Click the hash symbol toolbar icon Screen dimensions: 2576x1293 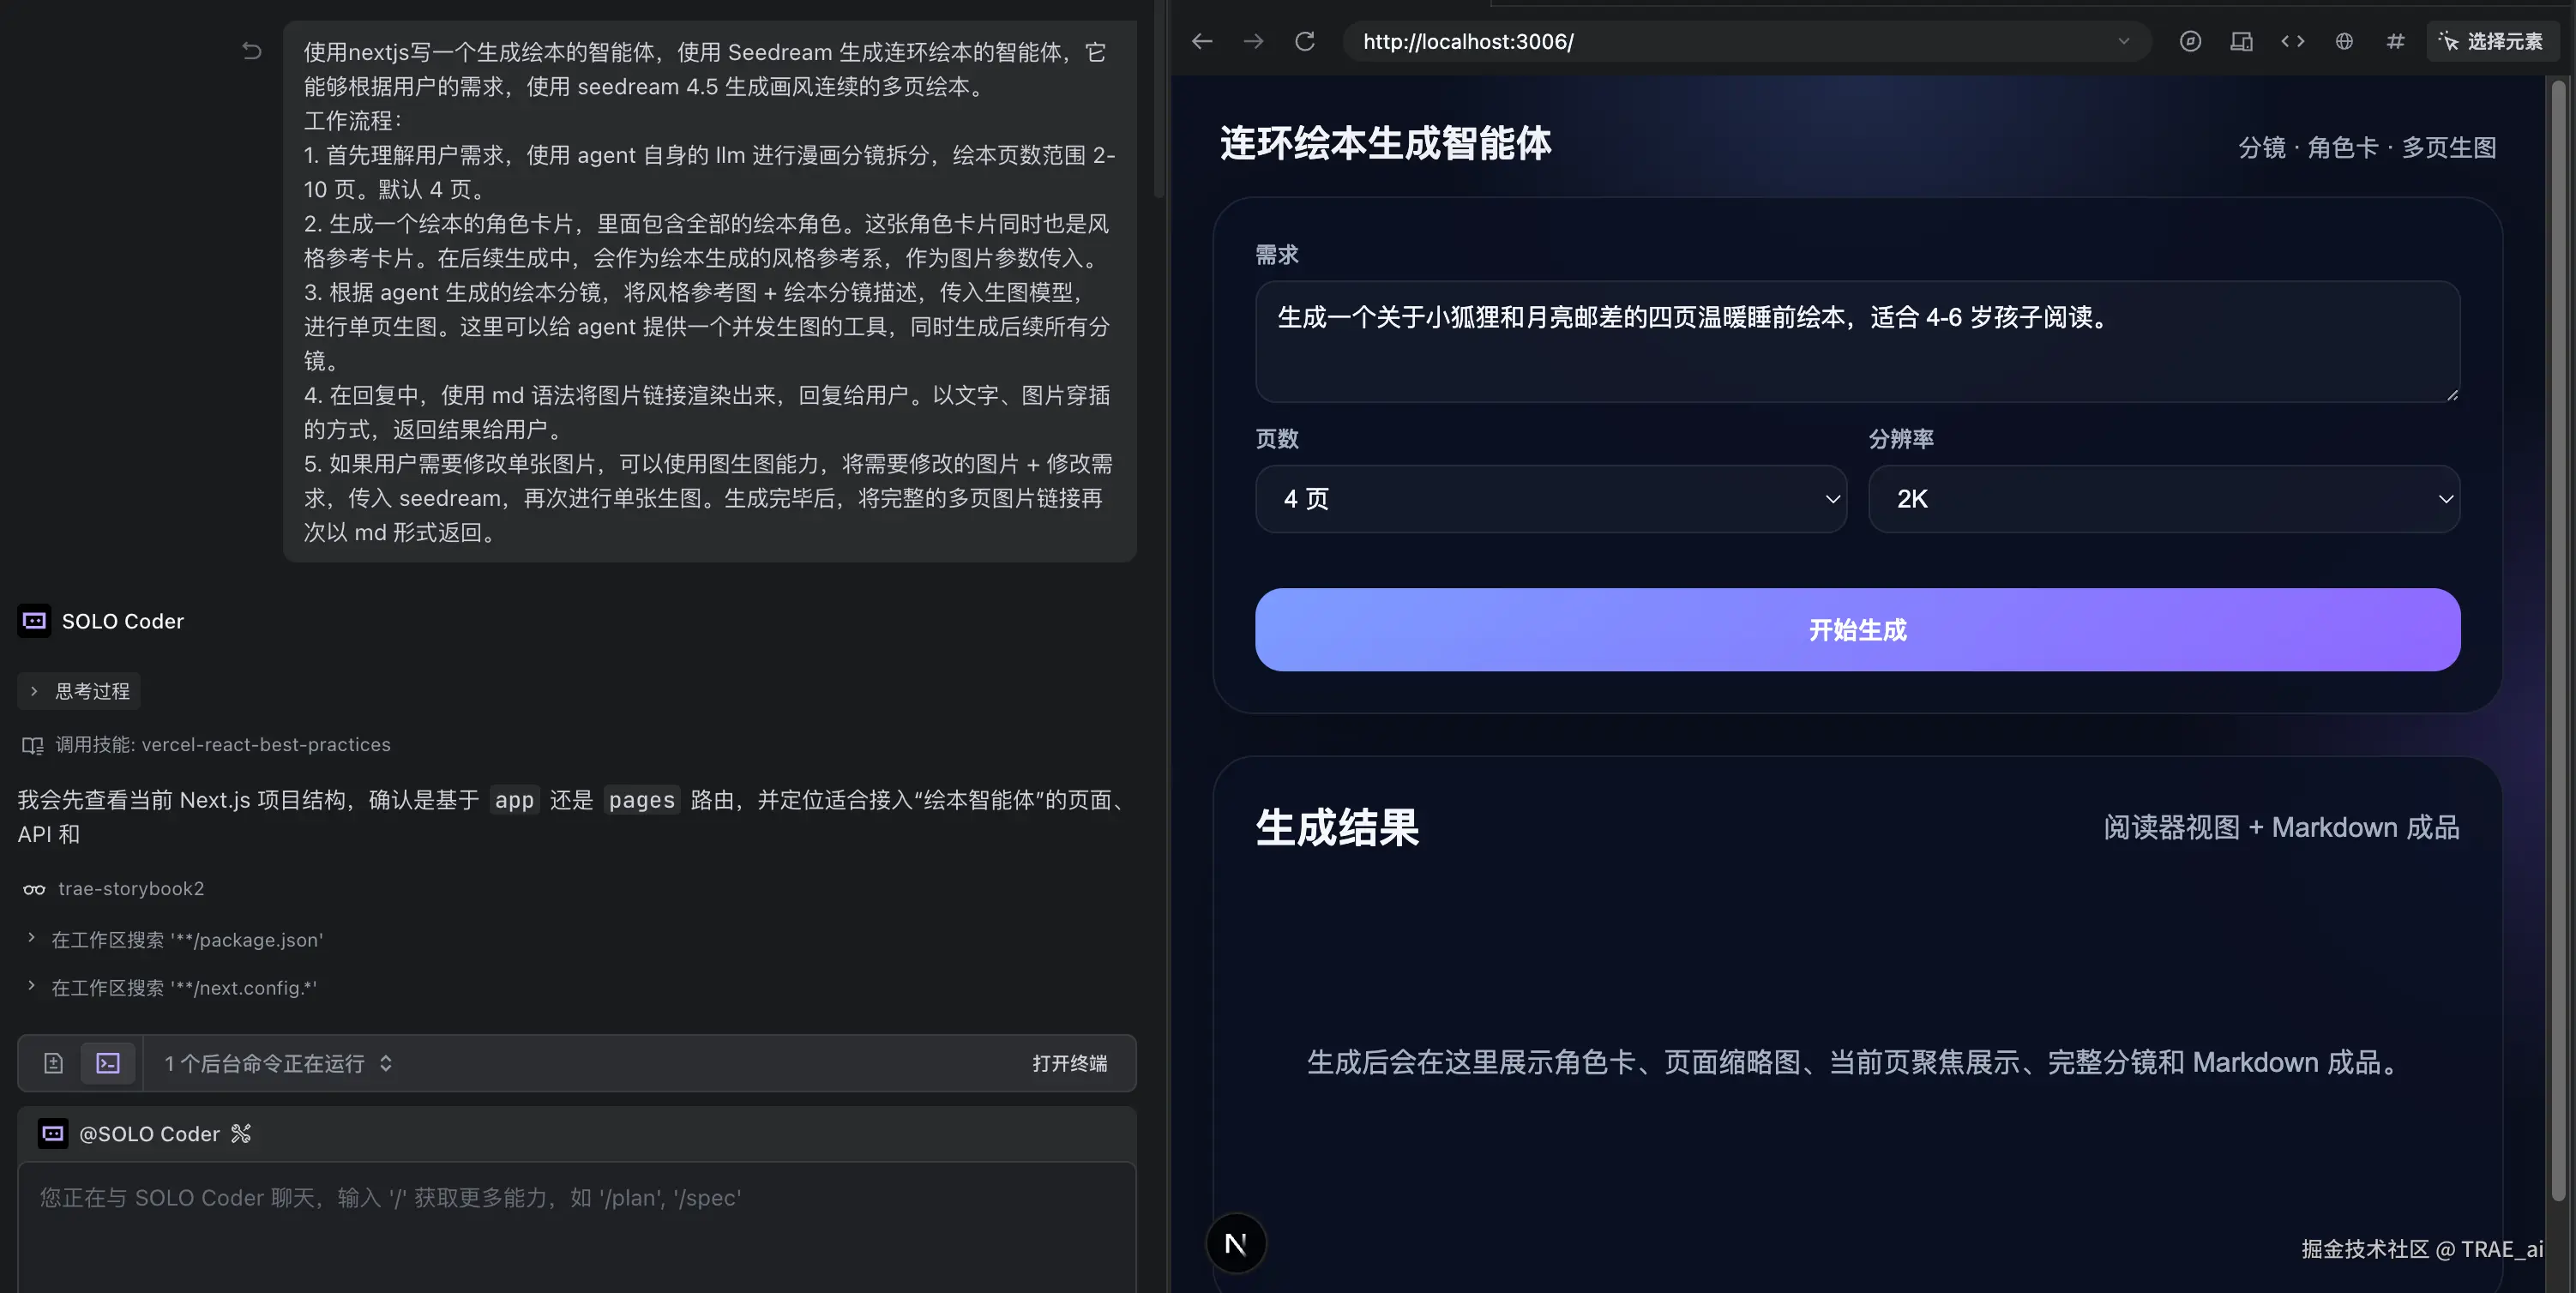[2395, 41]
